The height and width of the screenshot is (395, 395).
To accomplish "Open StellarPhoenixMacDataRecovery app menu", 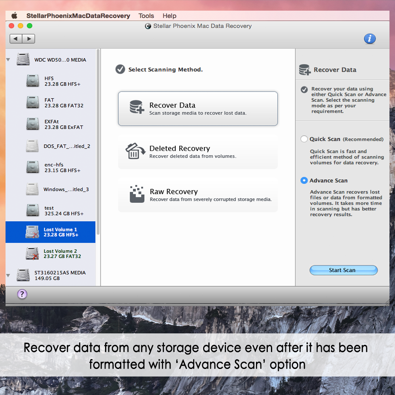I will pyautogui.click(x=78, y=16).
